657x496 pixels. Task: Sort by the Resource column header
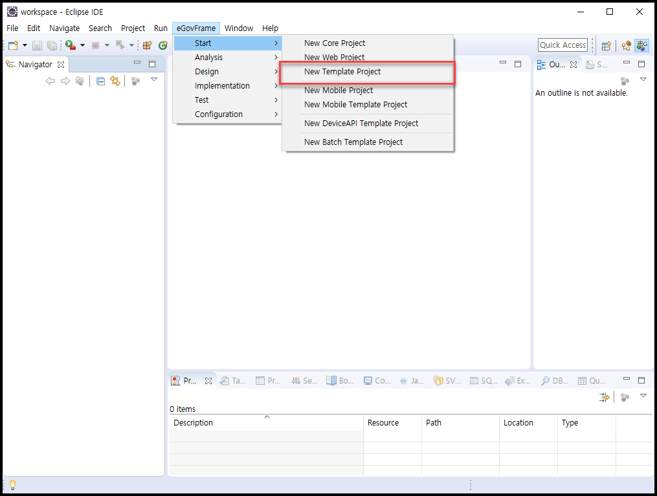point(392,423)
